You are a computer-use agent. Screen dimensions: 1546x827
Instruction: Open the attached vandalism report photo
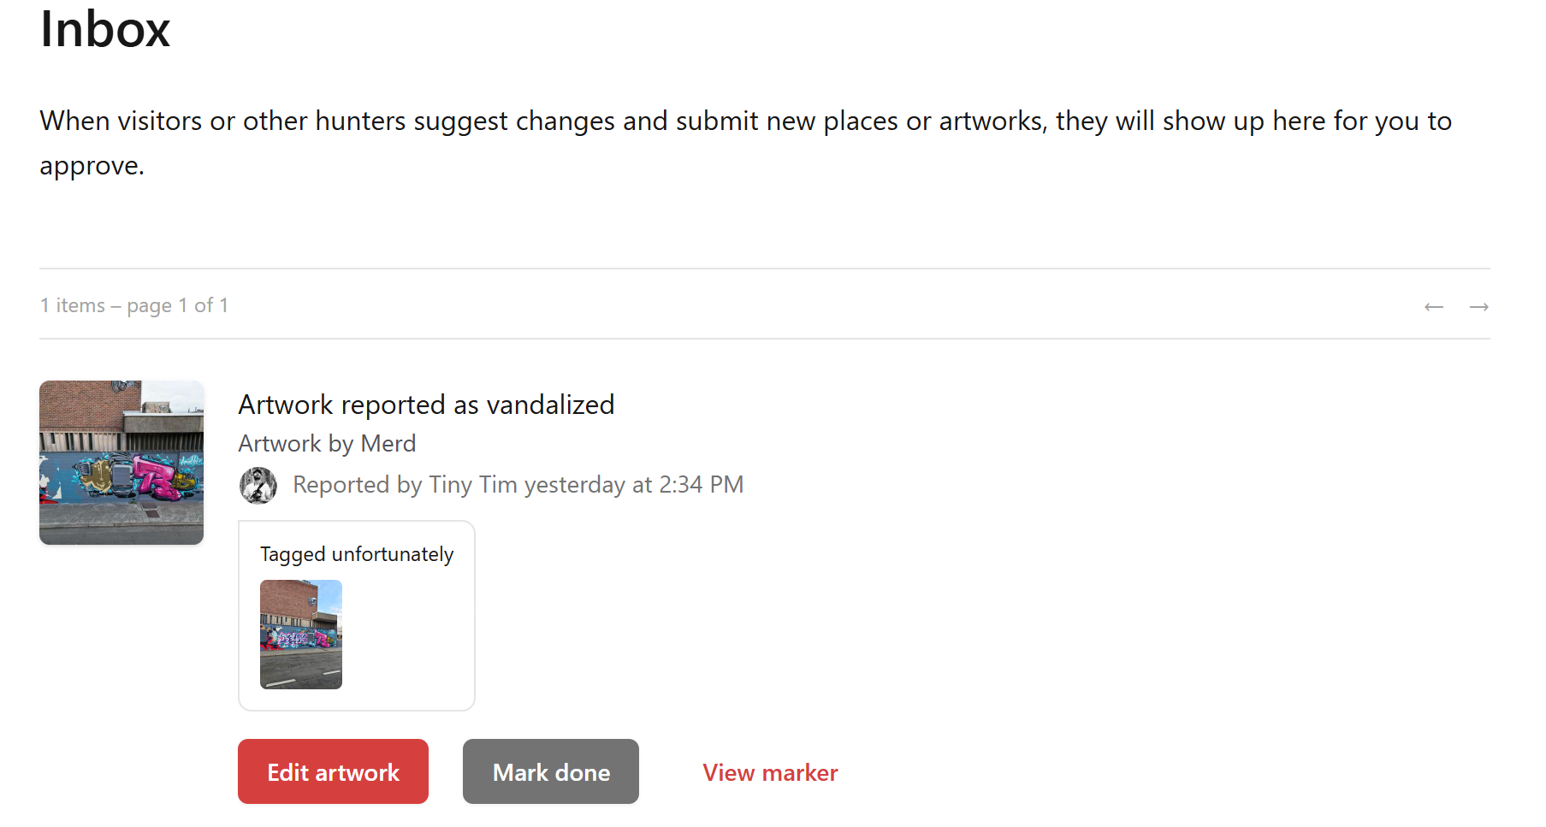[301, 635]
